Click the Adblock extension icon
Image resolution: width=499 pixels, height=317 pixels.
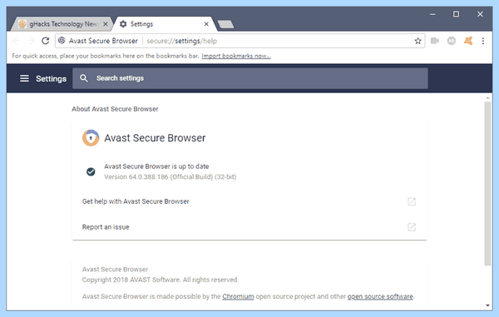(452, 41)
